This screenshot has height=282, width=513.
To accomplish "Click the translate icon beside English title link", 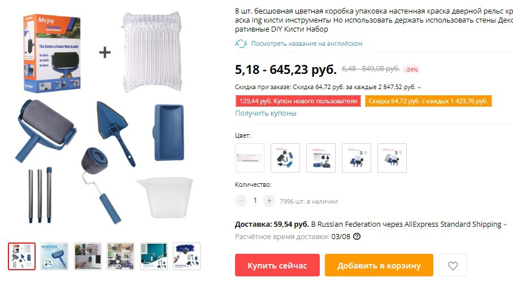I will (241, 43).
